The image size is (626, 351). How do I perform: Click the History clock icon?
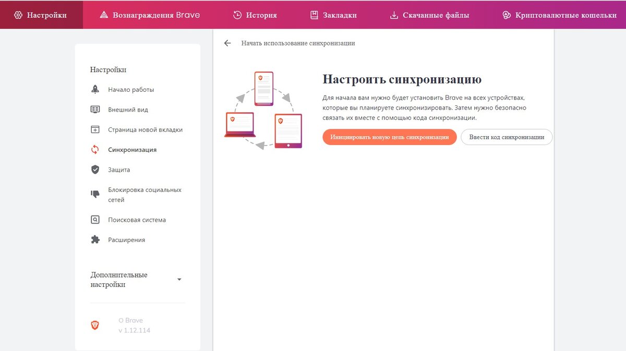coord(238,15)
